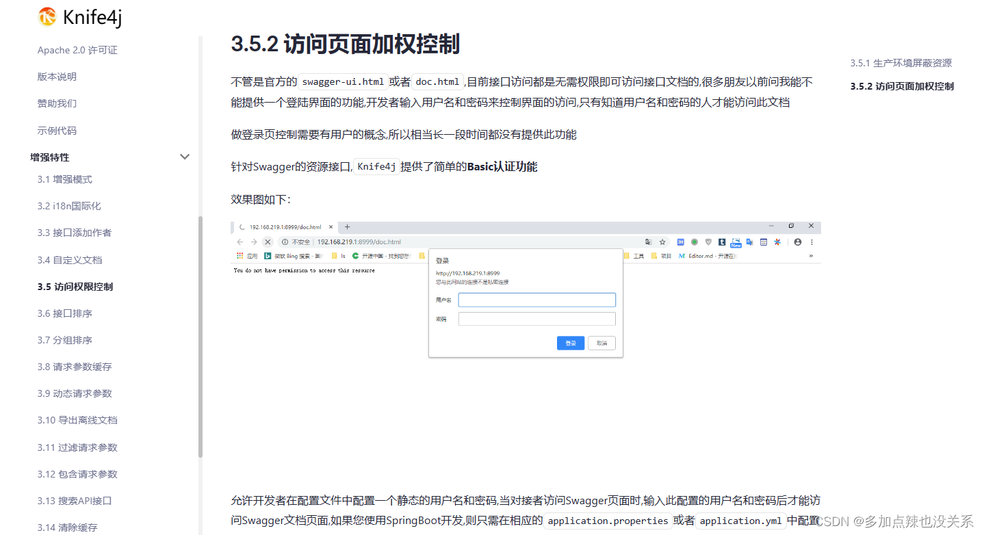Click the 不安全 site info icon
This screenshot has width=984, height=535.
(285, 242)
